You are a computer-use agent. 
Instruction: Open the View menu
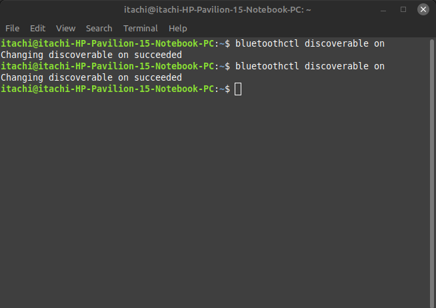click(x=65, y=29)
